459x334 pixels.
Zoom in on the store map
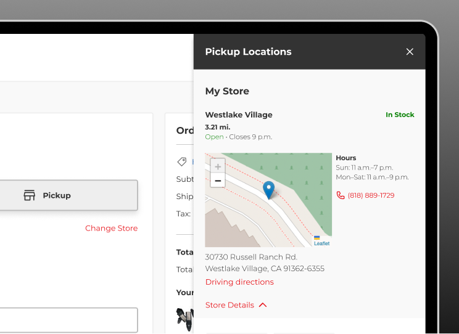(x=218, y=167)
